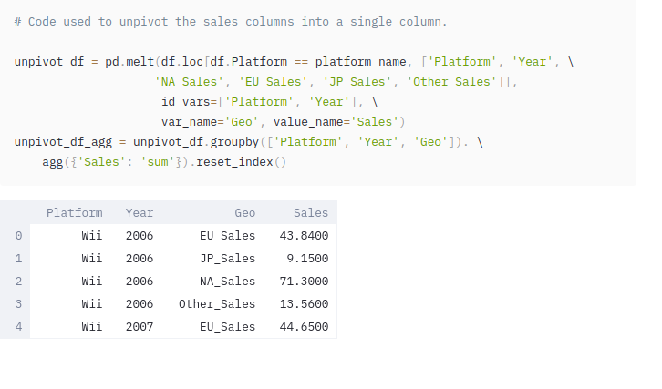The height and width of the screenshot is (389, 662).
Task: Select row index 0 in table
Action: click(x=18, y=236)
